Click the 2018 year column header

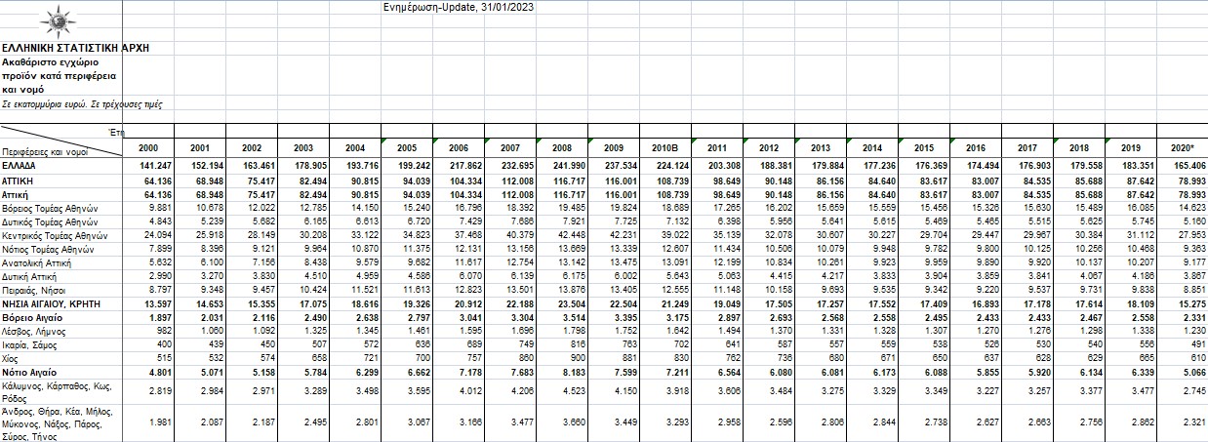(x=1079, y=147)
